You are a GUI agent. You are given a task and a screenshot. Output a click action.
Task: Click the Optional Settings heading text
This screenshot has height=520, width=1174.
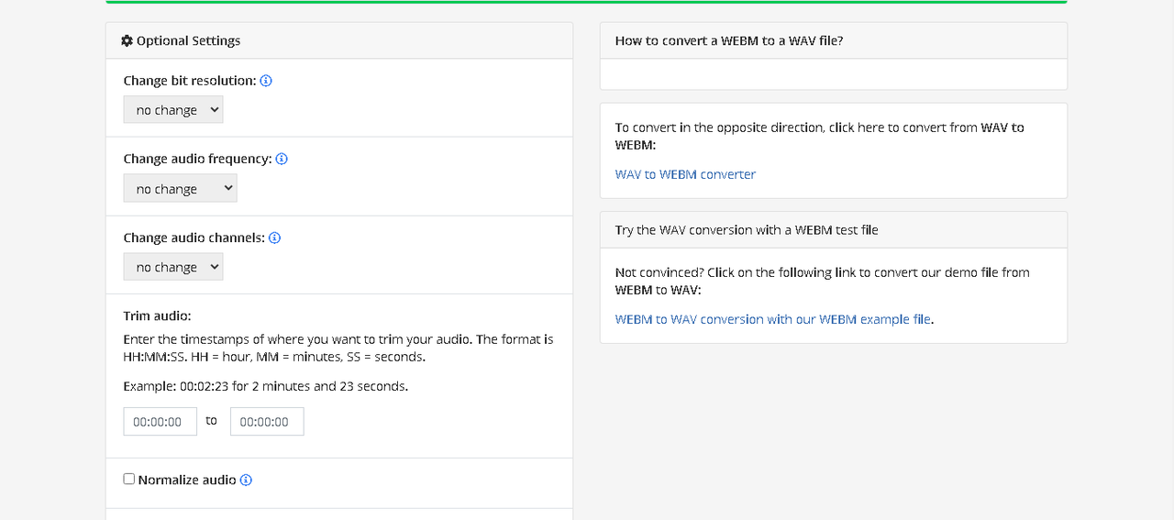[x=188, y=41]
